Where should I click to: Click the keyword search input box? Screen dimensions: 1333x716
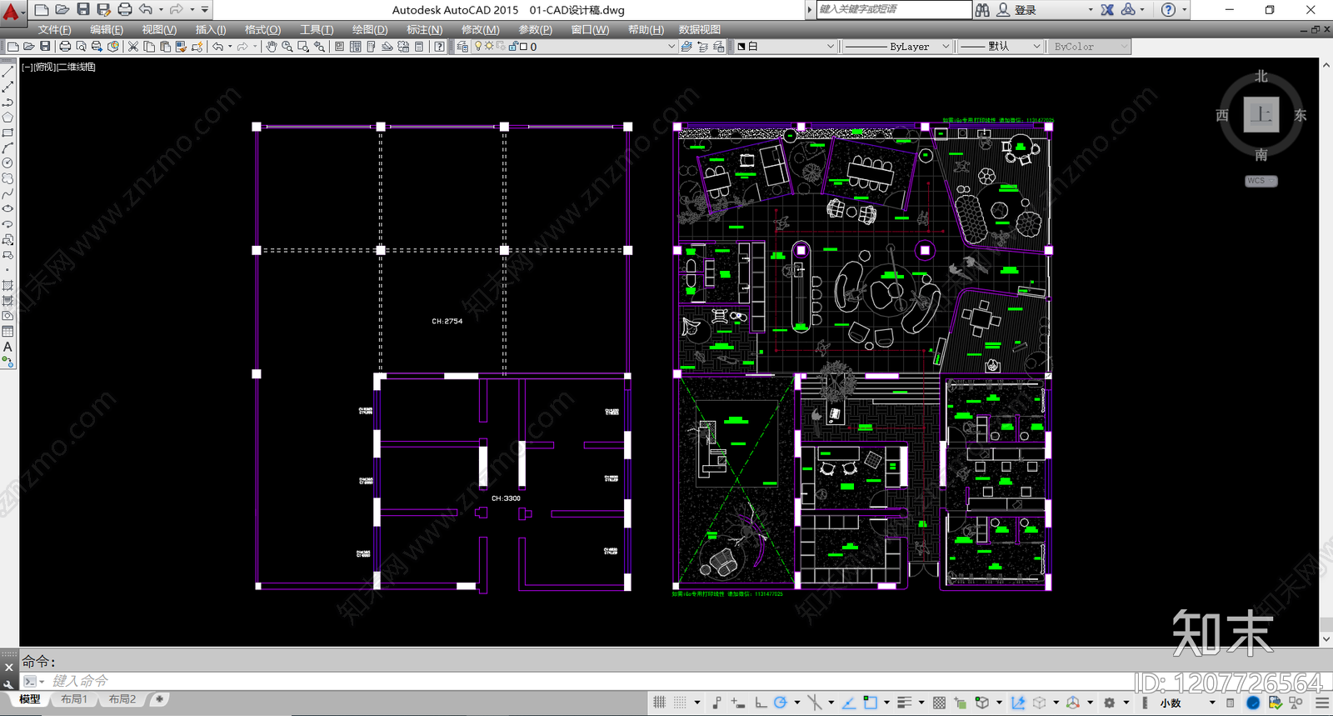tap(894, 9)
